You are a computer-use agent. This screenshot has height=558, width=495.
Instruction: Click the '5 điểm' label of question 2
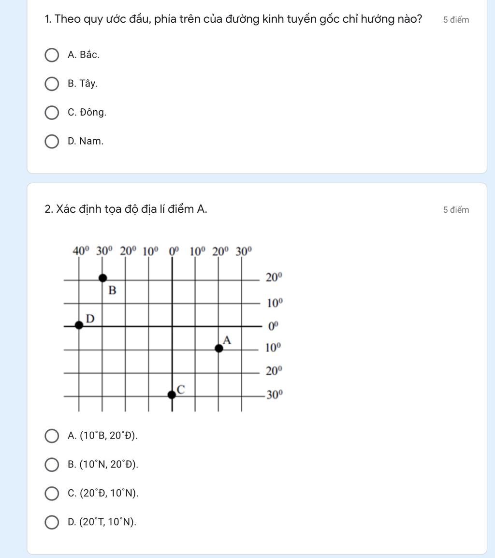pyautogui.click(x=456, y=210)
